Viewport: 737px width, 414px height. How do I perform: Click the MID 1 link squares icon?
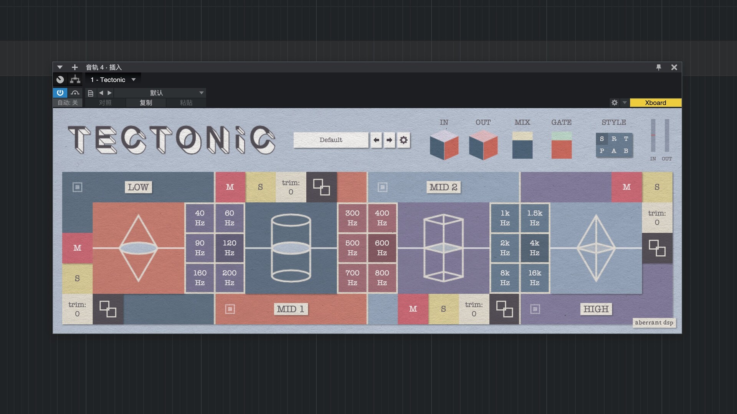321,187
